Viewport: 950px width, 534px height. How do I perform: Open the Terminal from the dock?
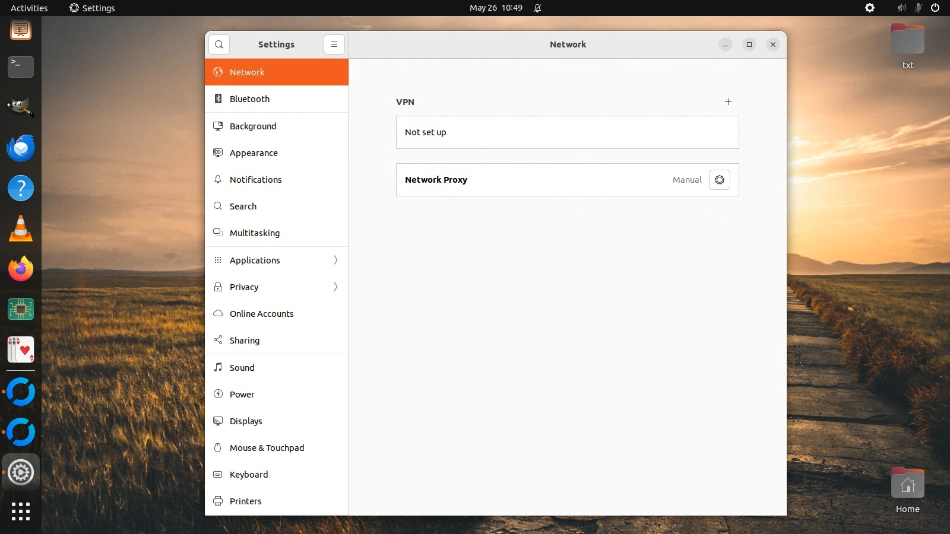click(x=21, y=67)
